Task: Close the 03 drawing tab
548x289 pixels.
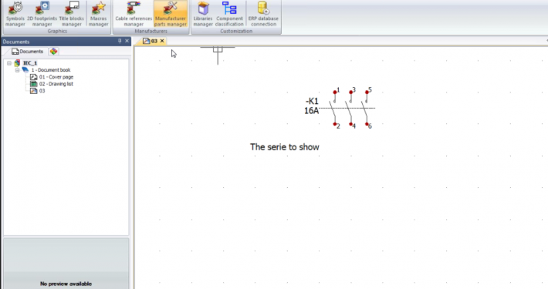Action: click(162, 41)
